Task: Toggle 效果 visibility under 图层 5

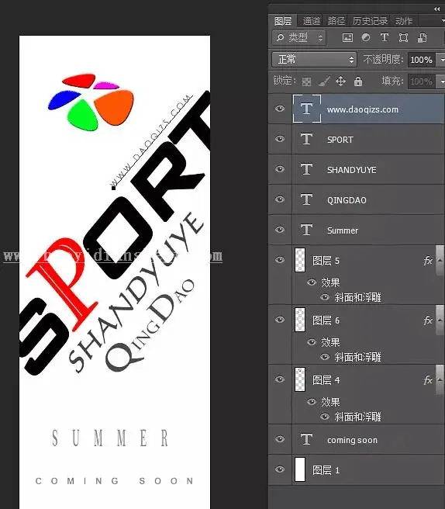Action: 312,282
